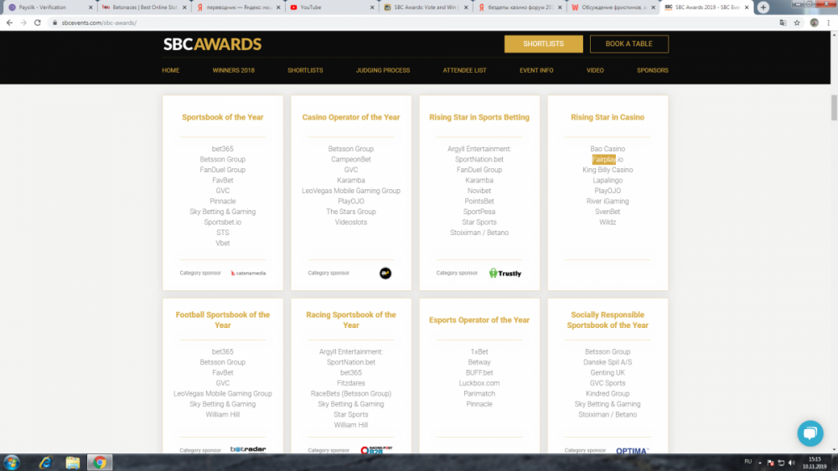
Task: Click the browser back arrow
Action: point(9,23)
